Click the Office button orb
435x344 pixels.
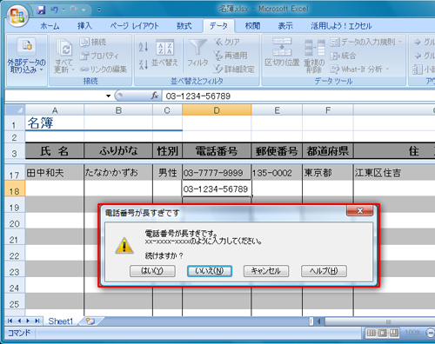[x=17, y=15]
